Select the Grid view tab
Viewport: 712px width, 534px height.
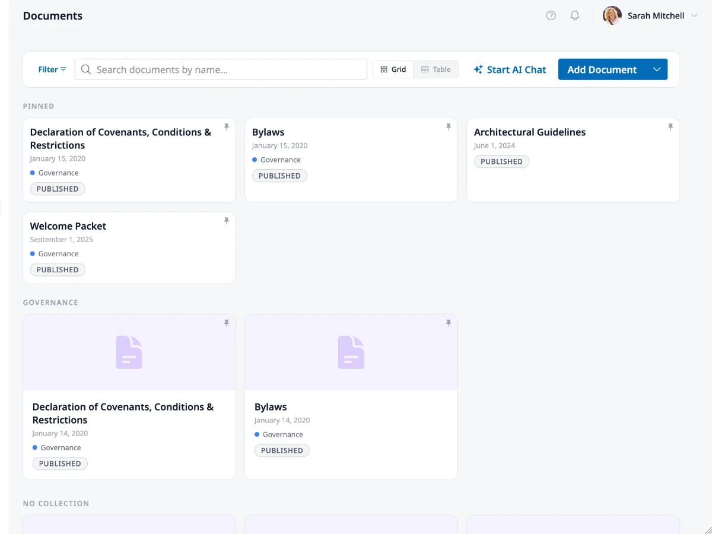tap(392, 69)
